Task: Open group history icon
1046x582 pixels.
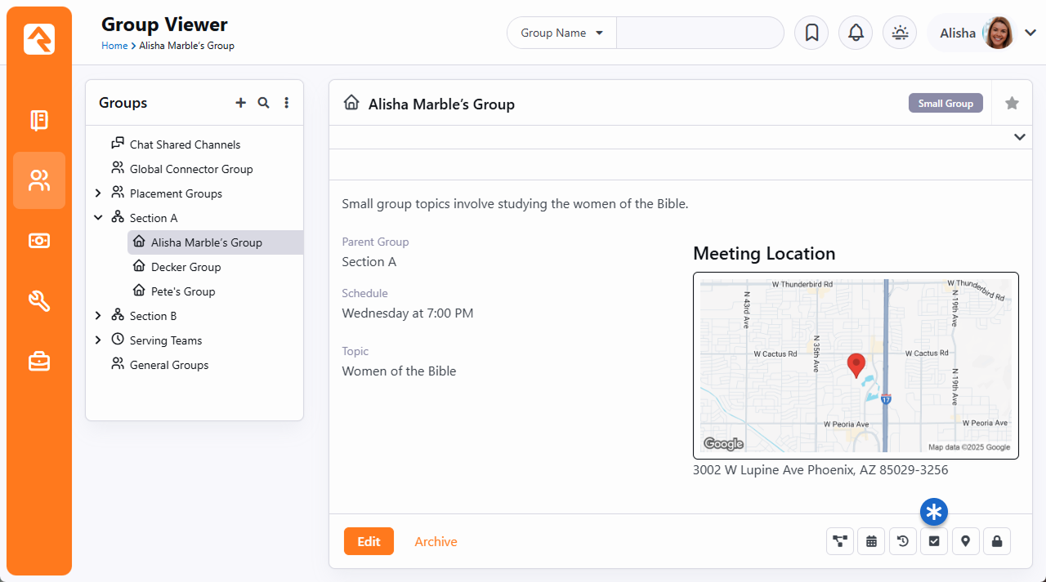Action: [902, 541]
